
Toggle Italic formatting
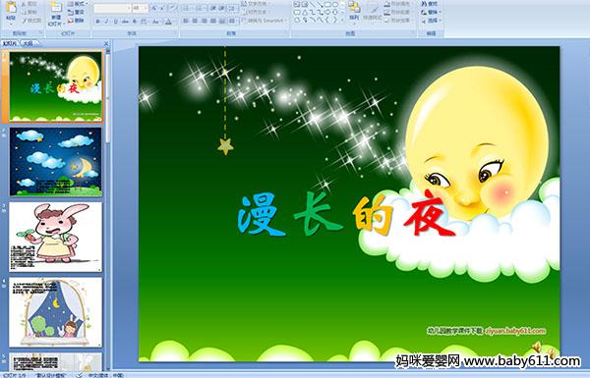click(106, 22)
